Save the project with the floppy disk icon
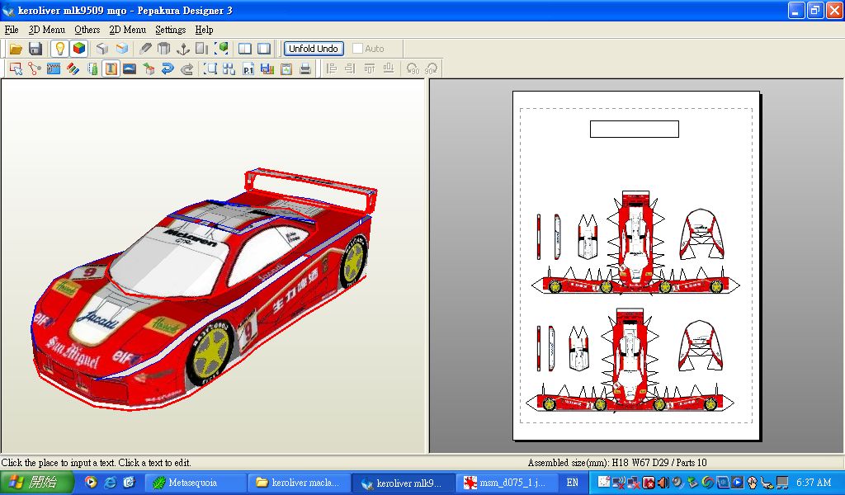The width and height of the screenshot is (845, 495). 35,49
